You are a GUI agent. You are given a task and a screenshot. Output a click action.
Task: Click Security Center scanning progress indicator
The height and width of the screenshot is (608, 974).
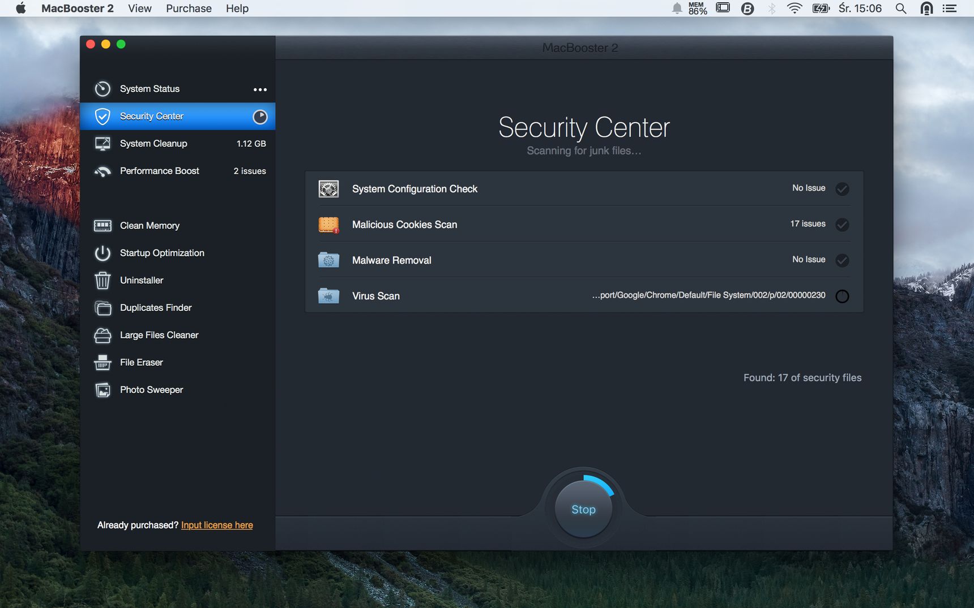point(260,117)
